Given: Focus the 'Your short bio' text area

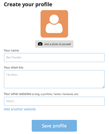Looking at the screenshot, I should coord(54,79).
